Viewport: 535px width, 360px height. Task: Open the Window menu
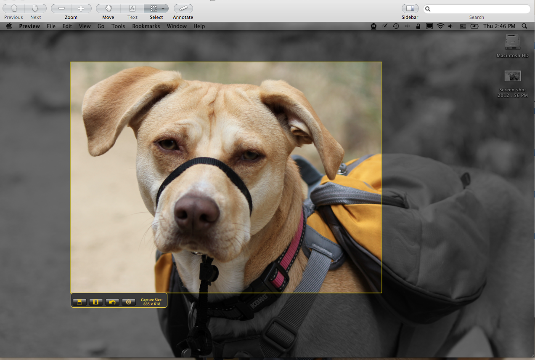(x=177, y=26)
